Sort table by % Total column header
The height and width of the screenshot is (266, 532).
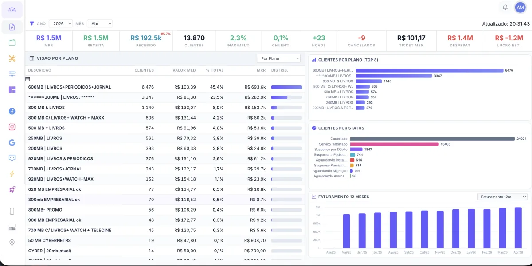pyautogui.click(x=215, y=70)
